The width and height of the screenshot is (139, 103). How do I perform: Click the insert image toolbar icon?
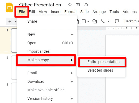pyautogui.click(x=84, y=21)
